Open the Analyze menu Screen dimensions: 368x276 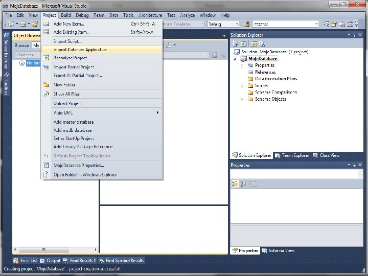(187, 15)
